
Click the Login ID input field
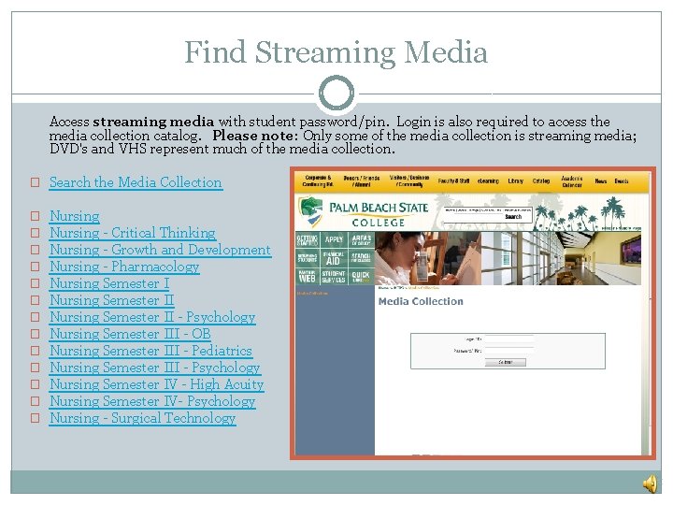tap(509, 339)
